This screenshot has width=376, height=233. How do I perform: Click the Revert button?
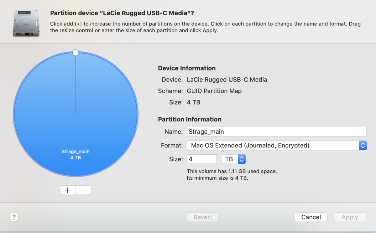click(x=203, y=217)
